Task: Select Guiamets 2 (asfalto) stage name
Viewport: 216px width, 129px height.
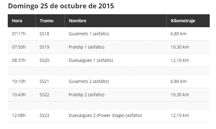Action: pyautogui.click(x=89, y=81)
